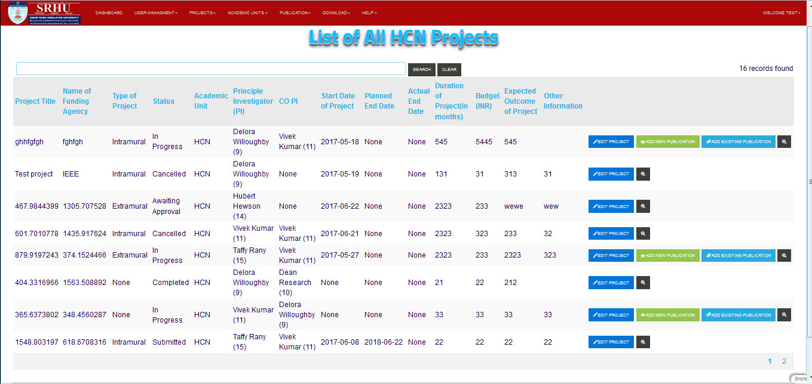This screenshot has height=384, width=812.
Task: Edit project 601.7010778
Action: tap(611, 234)
